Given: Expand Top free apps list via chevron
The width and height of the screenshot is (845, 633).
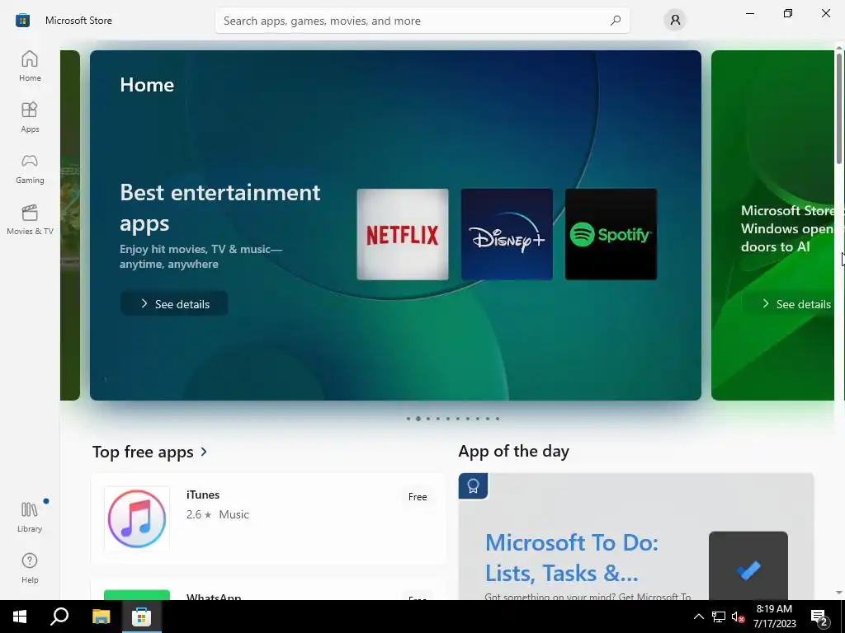Looking at the screenshot, I should pyautogui.click(x=204, y=451).
